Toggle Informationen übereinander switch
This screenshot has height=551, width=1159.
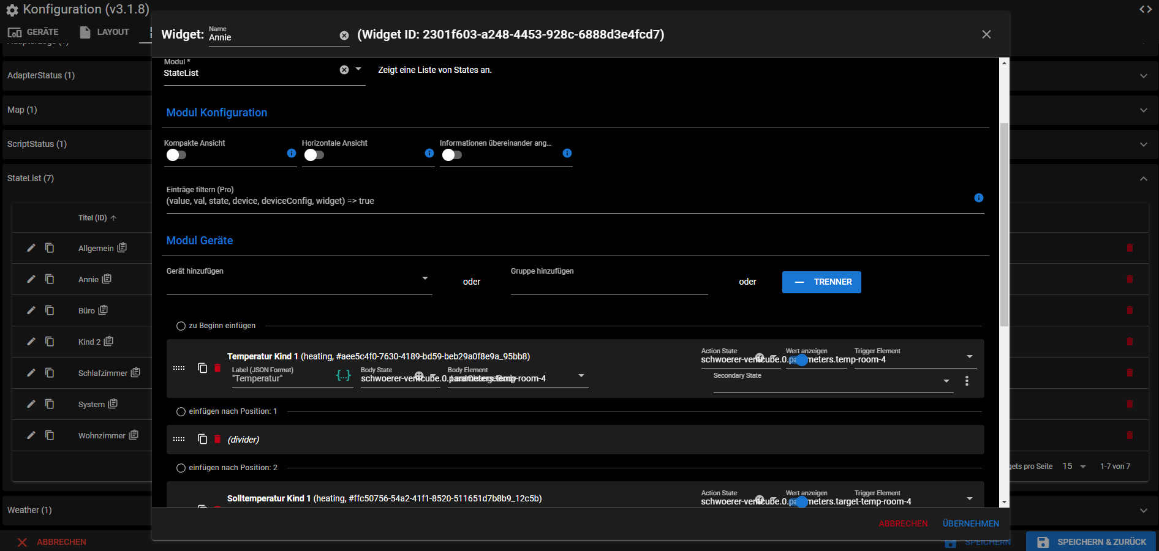pyautogui.click(x=451, y=155)
